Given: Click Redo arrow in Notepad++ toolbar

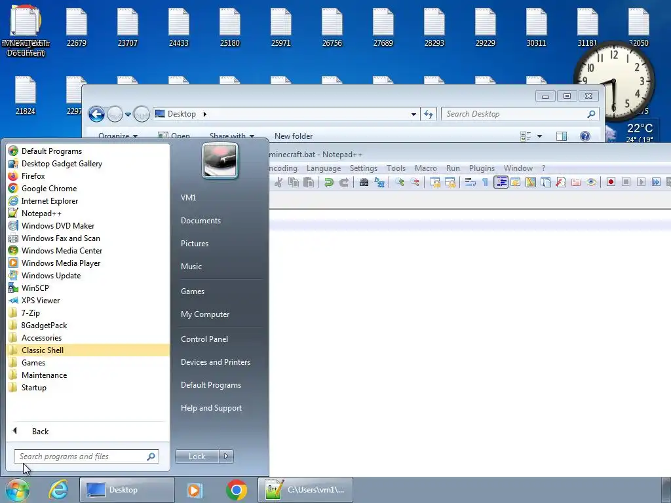Looking at the screenshot, I should pos(343,182).
